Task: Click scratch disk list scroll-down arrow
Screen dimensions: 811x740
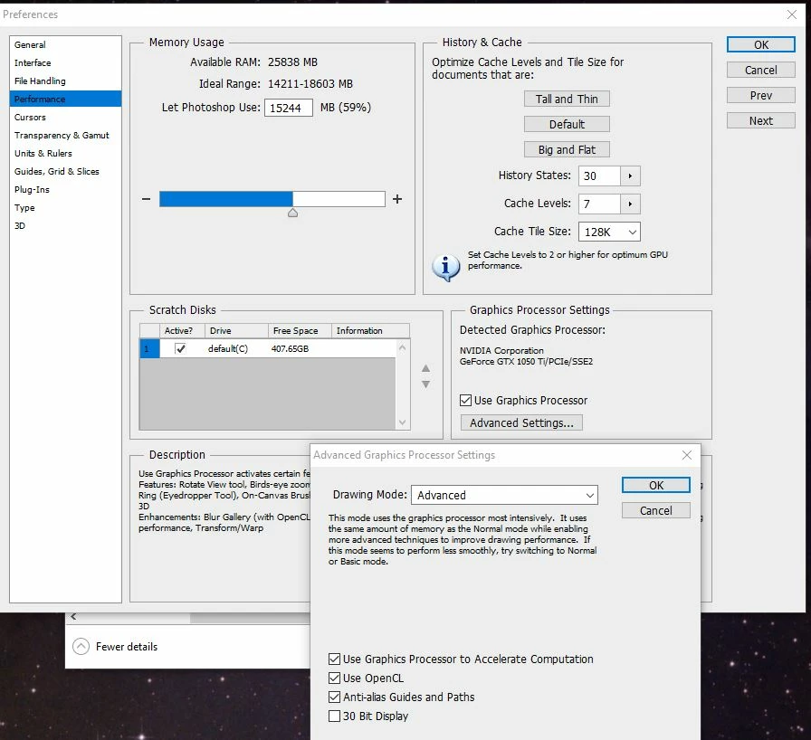Action: tap(403, 422)
